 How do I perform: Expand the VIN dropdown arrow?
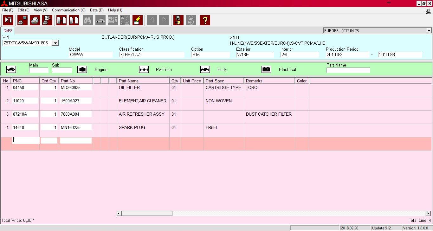[x=55, y=43]
